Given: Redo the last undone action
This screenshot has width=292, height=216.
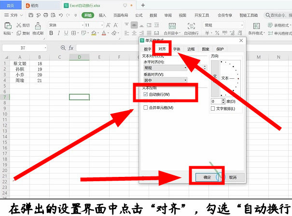Looking at the screenshot, I should point(68,15).
